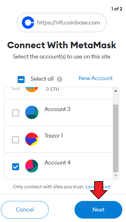Viewport: 126px width, 222px height.
Task: Check the Account 3 checkbox
Action: point(16,113)
